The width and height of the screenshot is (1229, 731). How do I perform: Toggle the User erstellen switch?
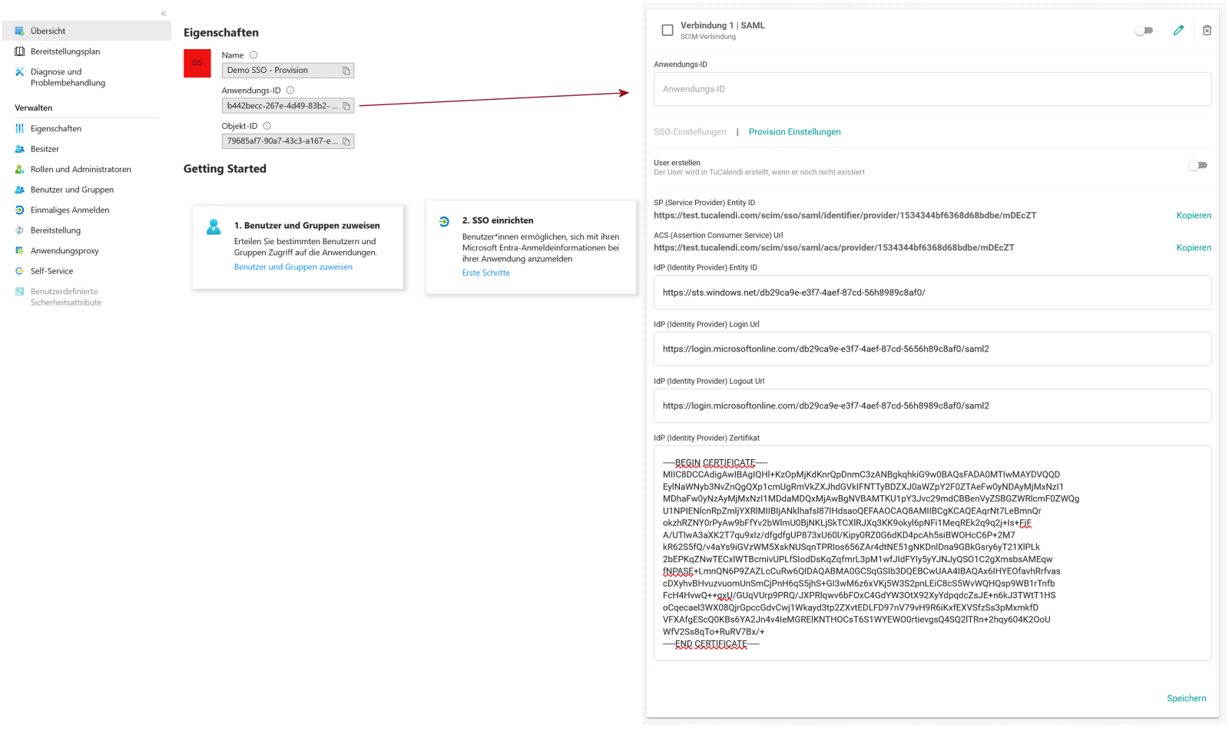(1198, 165)
